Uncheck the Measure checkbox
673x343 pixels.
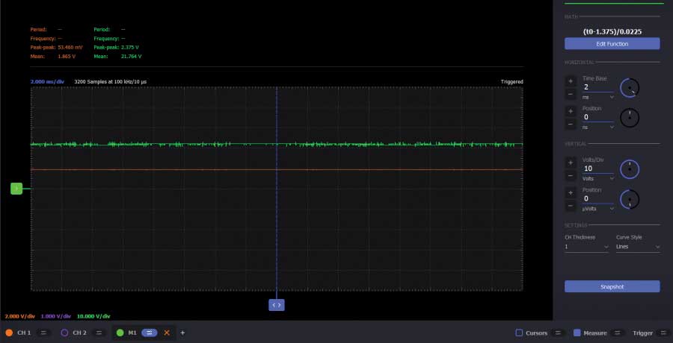[x=577, y=333]
